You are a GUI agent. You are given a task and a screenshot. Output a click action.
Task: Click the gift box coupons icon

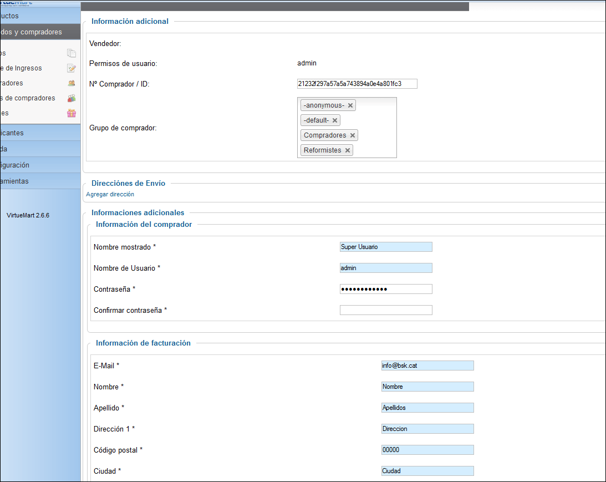[71, 113]
